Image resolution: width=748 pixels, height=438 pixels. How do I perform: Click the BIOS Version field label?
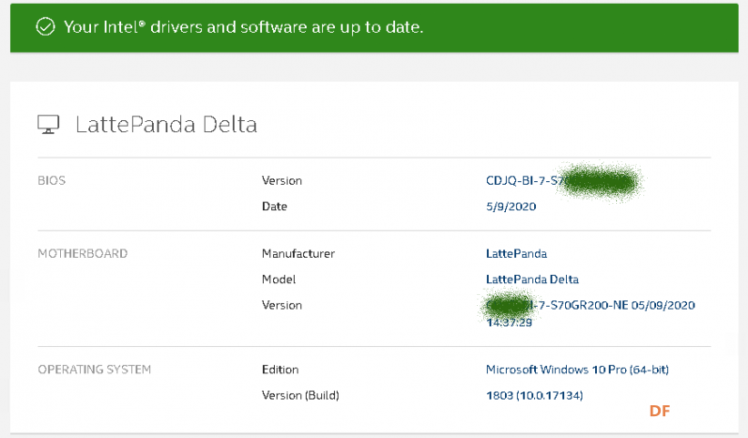[x=282, y=181]
